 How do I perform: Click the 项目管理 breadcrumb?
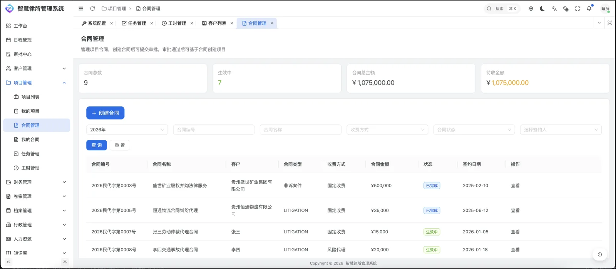click(x=114, y=8)
